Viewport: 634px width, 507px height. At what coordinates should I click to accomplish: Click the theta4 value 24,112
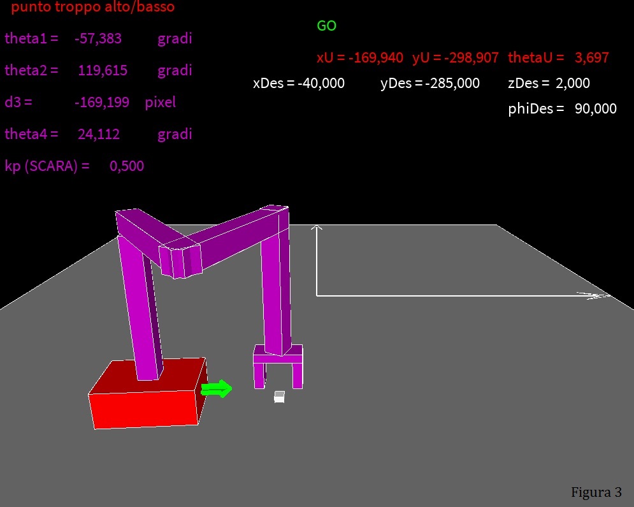click(x=98, y=134)
